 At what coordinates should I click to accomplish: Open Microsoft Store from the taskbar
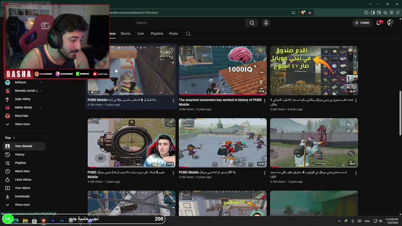(x=35, y=221)
